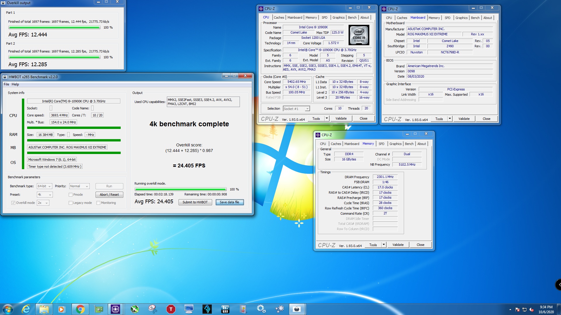
Task: Click the Used CPU capabilities text box
Action: [203, 102]
